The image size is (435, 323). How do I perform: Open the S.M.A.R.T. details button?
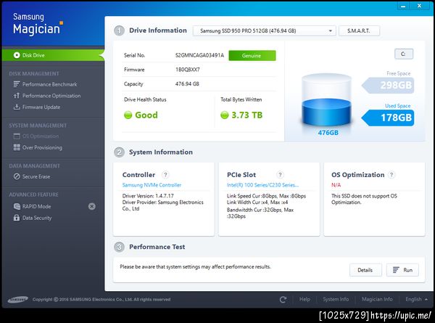tap(359, 30)
